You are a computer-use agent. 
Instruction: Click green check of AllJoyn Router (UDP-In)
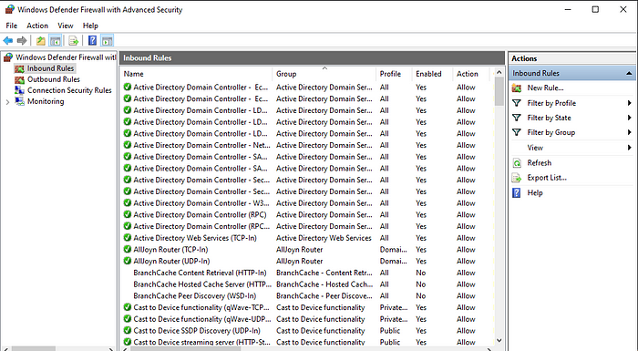(128, 261)
